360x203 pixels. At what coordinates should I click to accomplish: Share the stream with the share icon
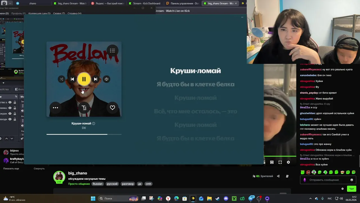point(278,176)
